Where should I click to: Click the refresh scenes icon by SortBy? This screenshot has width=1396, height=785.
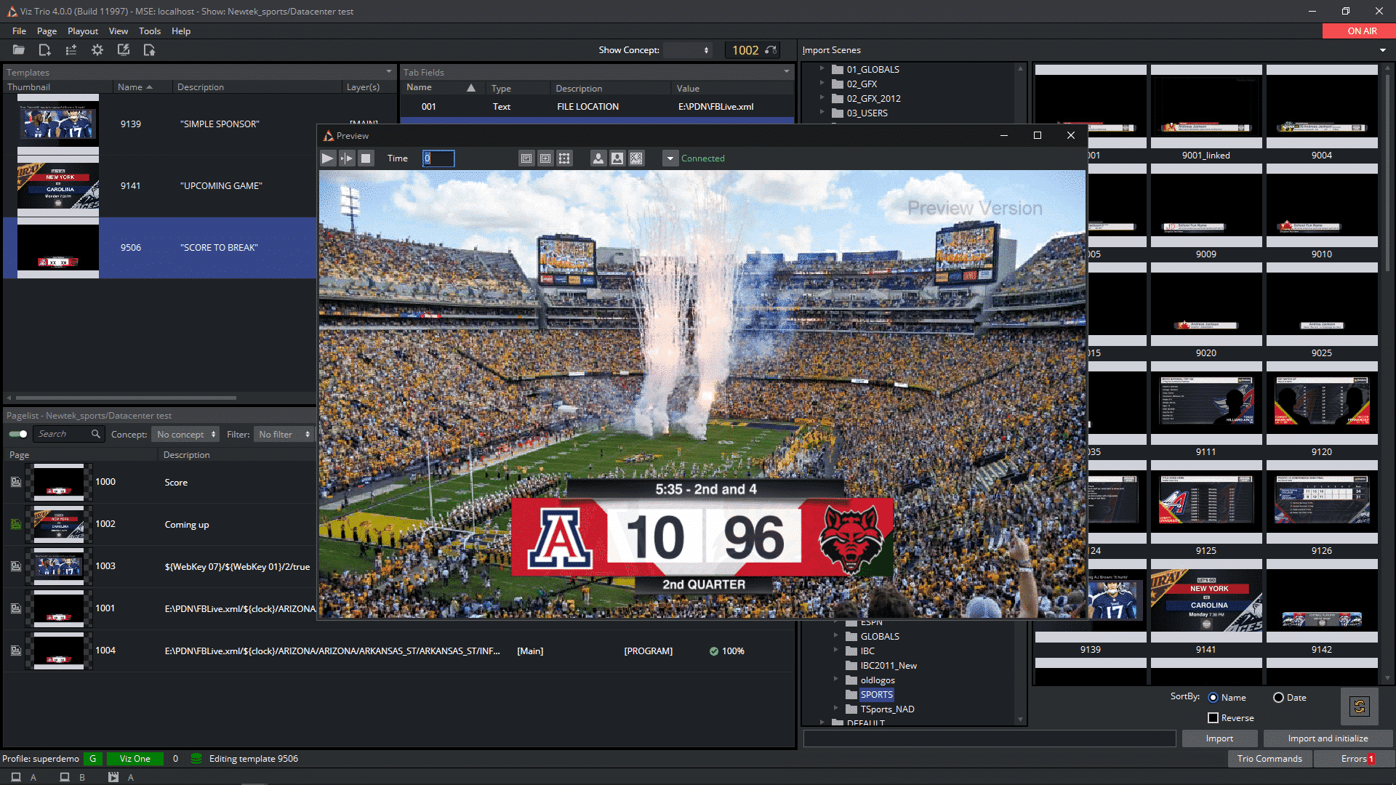click(x=1359, y=706)
